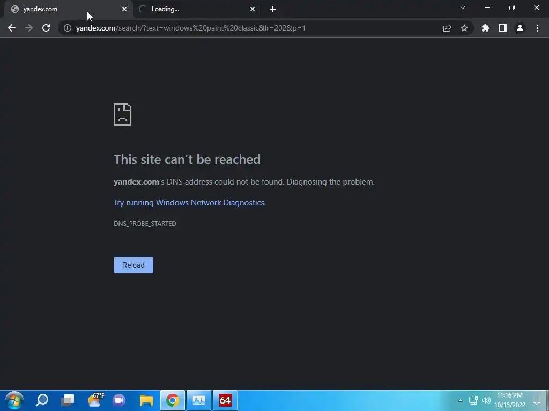The image size is (549, 411).
Task: Open Task View on the taskbar
Action: (x=68, y=400)
